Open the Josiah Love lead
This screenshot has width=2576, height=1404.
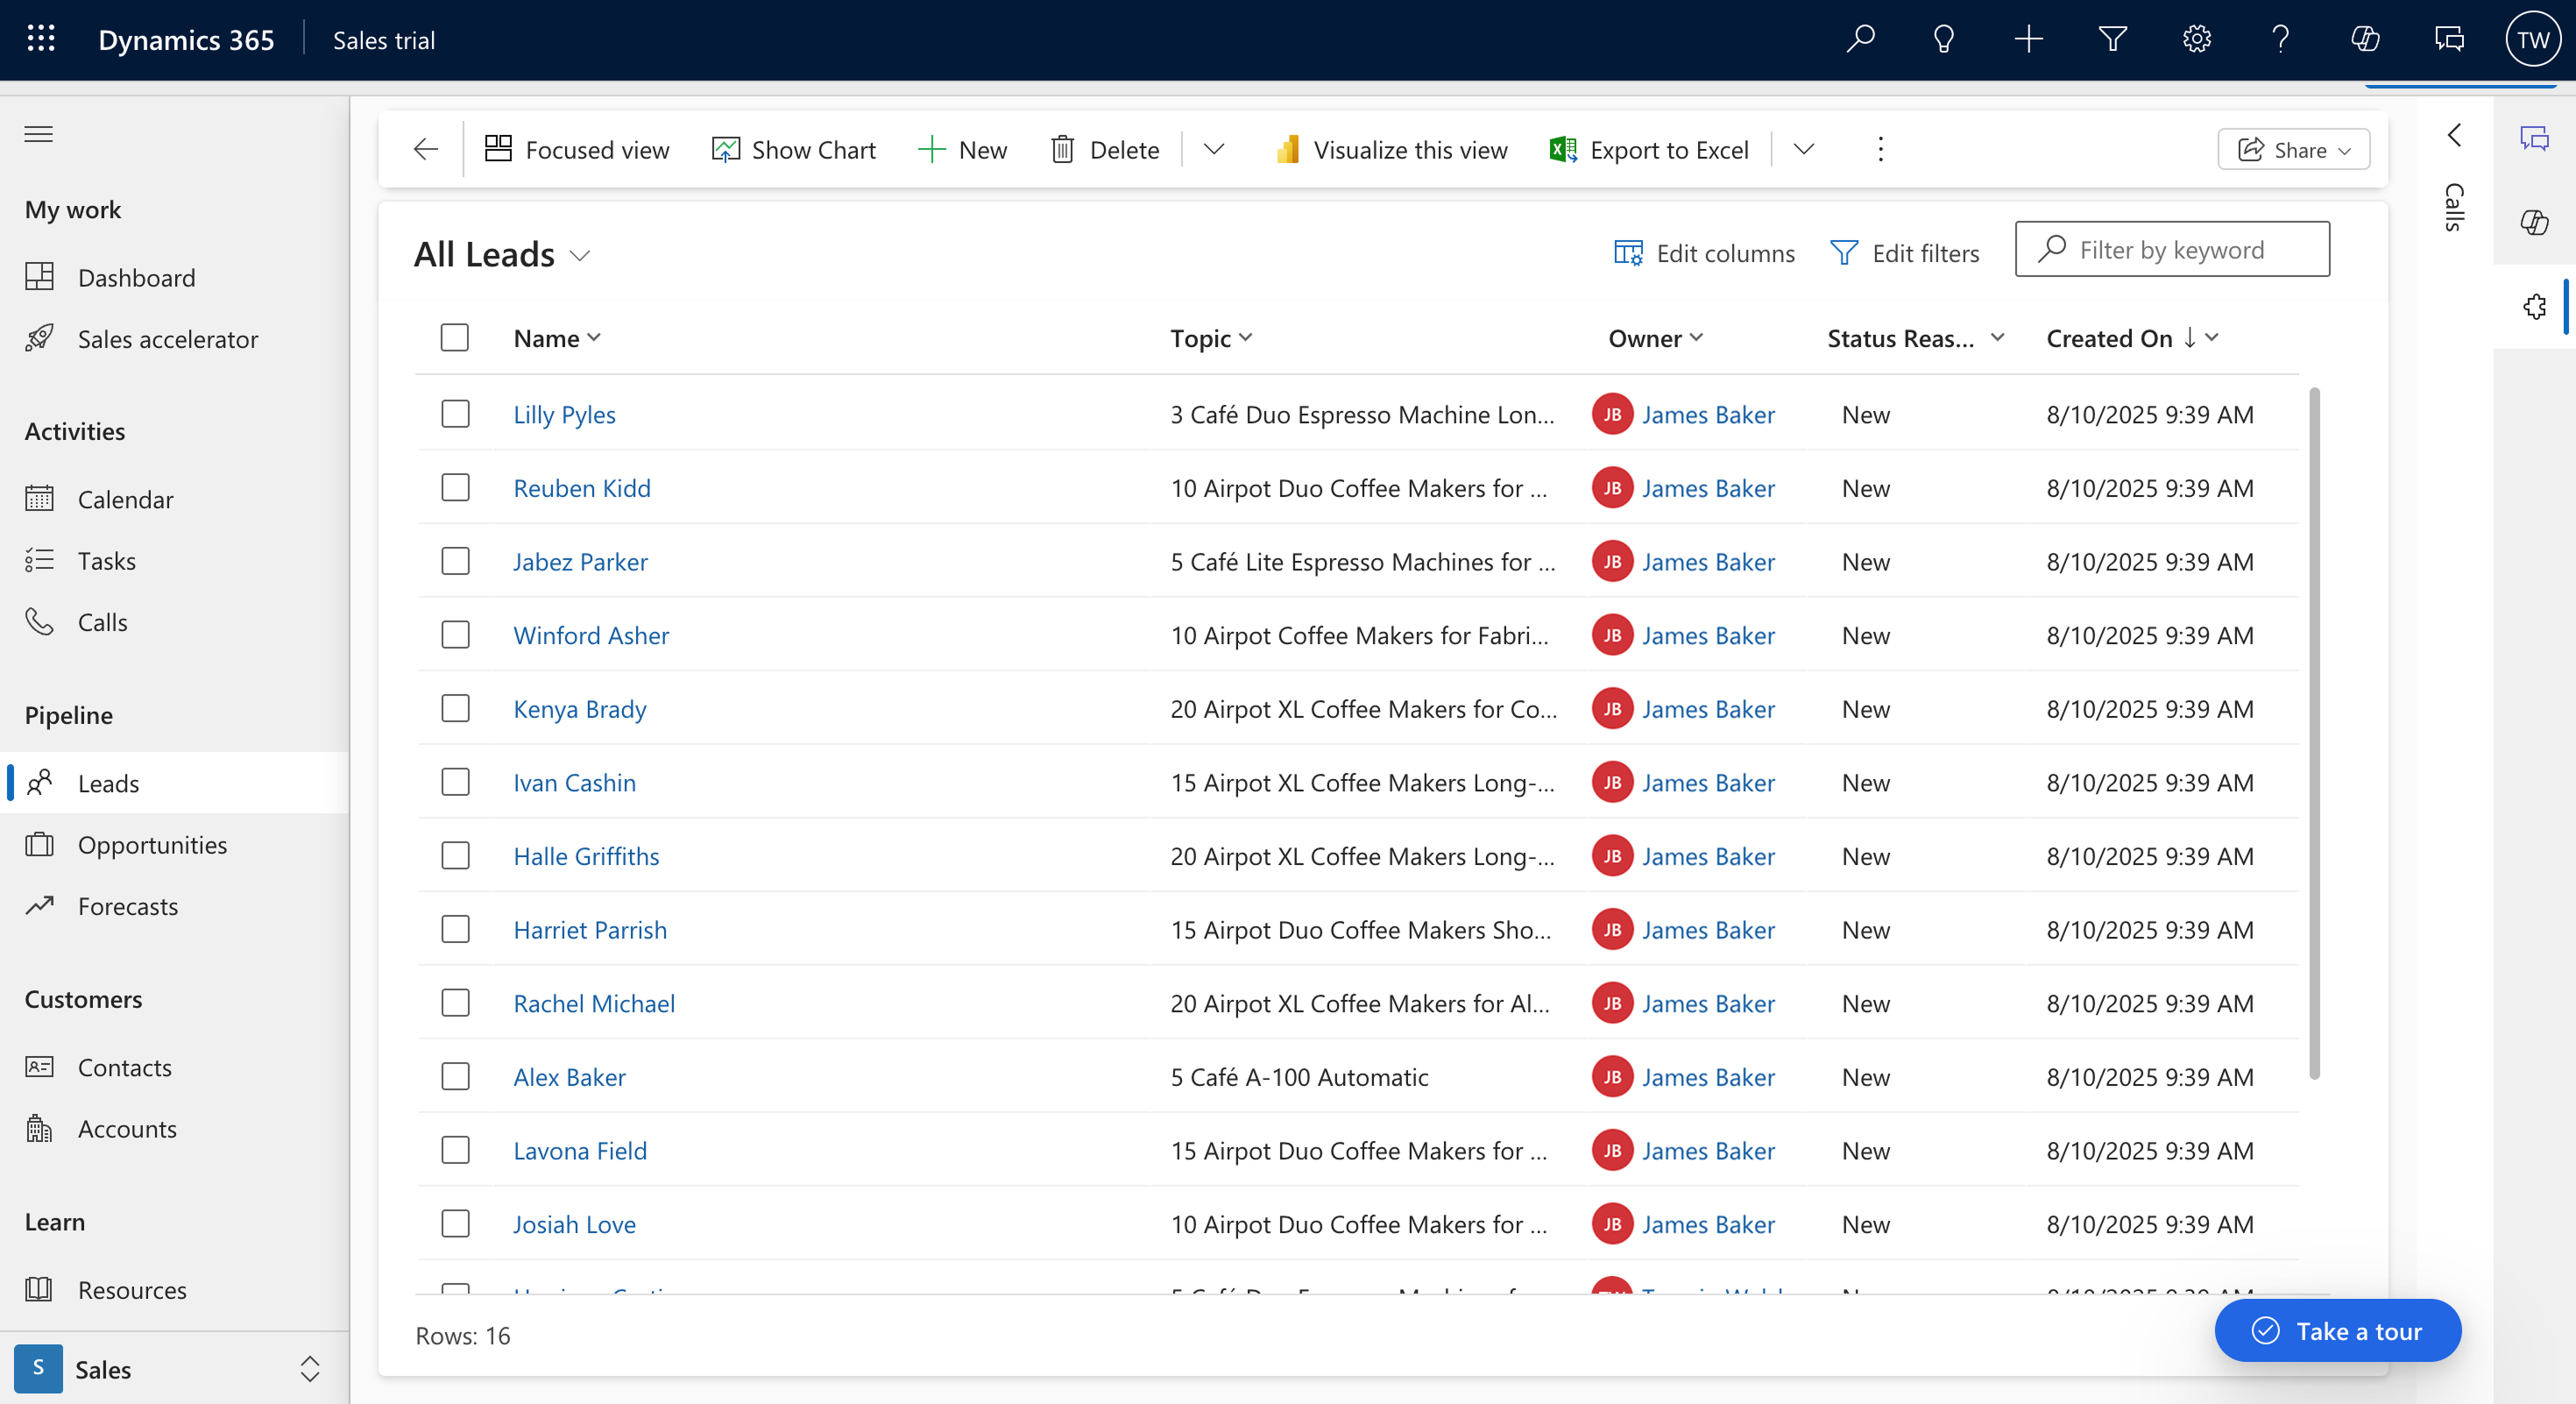pos(574,1225)
